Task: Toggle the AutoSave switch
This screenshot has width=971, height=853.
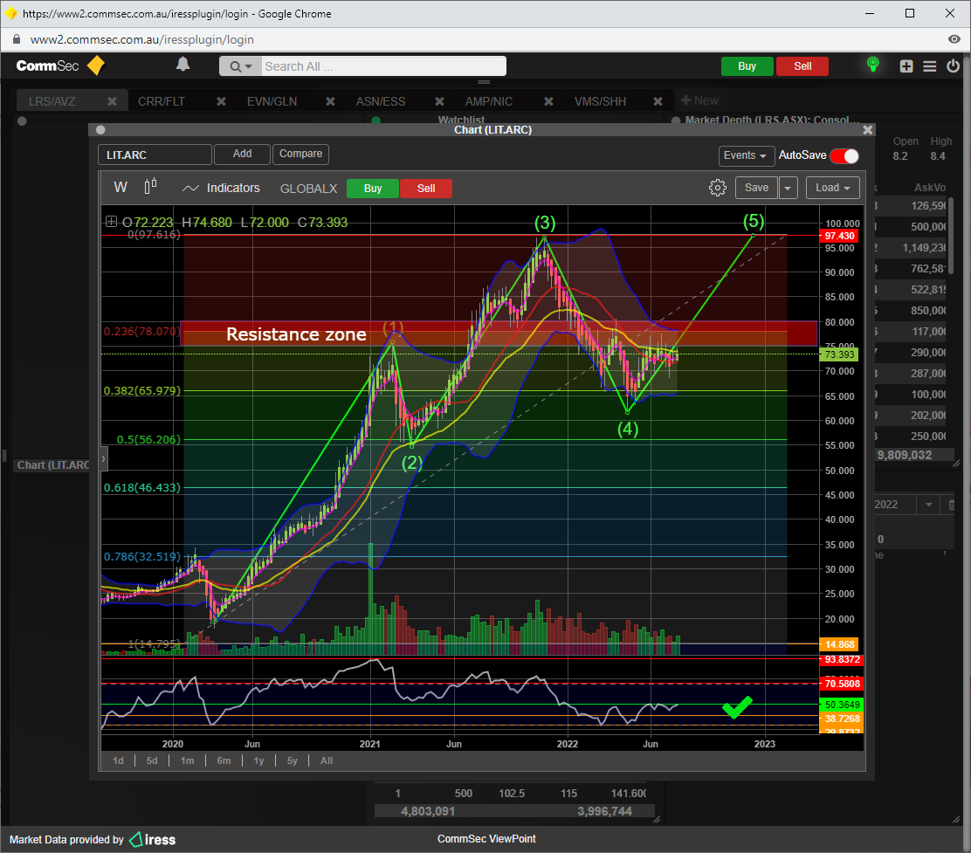Action: 844,156
